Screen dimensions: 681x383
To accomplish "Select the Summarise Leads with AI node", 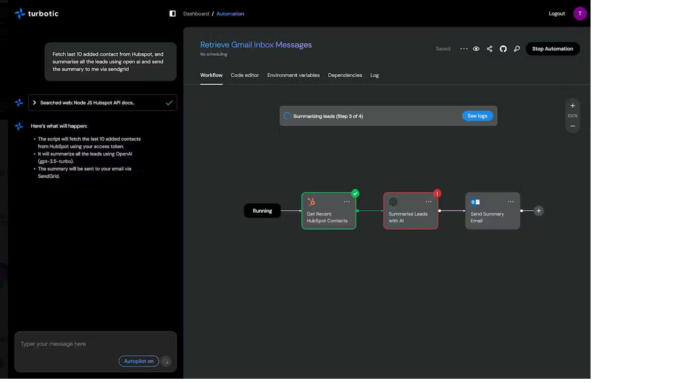I will tap(411, 211).
